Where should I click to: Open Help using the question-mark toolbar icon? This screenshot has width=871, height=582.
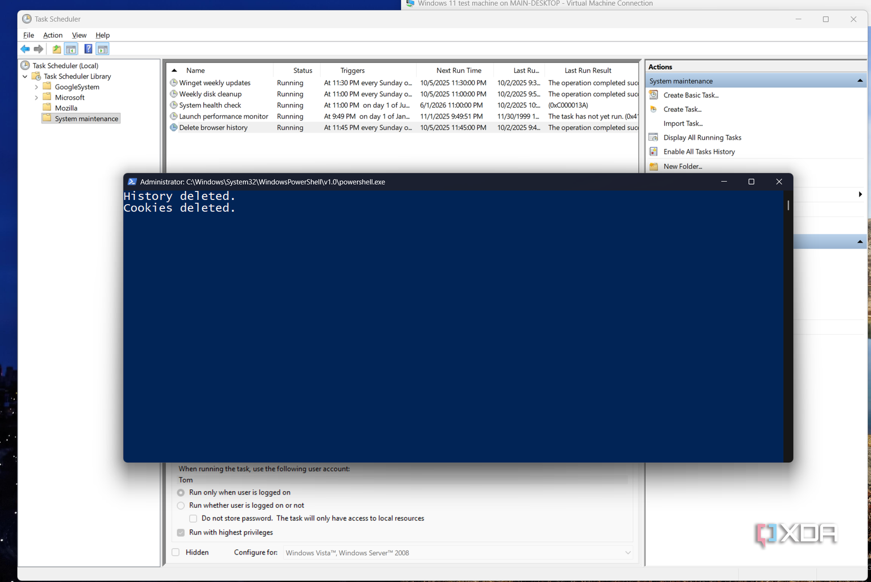coord(88,49)
